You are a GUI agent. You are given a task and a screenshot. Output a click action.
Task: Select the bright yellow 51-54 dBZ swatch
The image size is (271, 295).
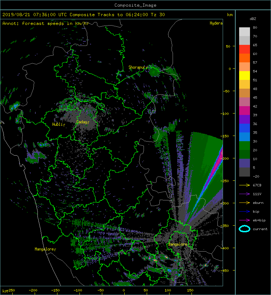point(244,76)
